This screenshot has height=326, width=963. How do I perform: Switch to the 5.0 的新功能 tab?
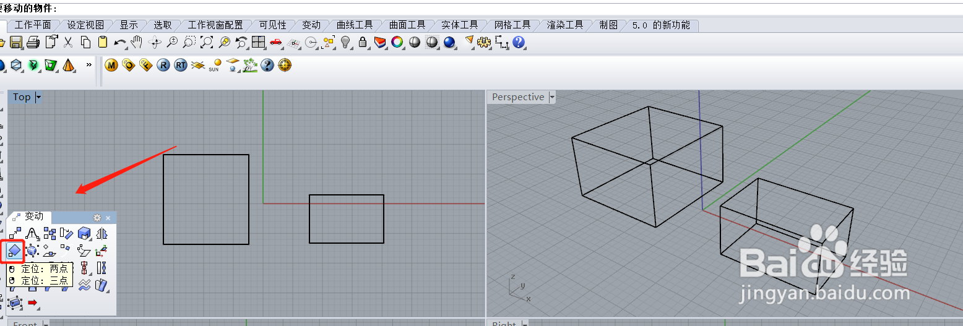pyautogui.click(x=661, y=25)
